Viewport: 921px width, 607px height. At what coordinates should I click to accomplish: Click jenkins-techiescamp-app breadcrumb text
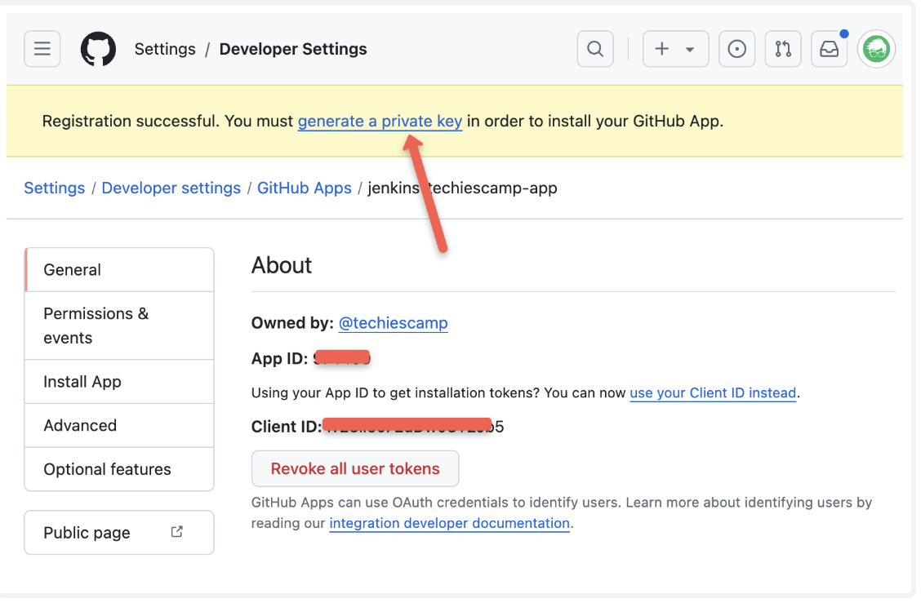[x=462, y=188]
